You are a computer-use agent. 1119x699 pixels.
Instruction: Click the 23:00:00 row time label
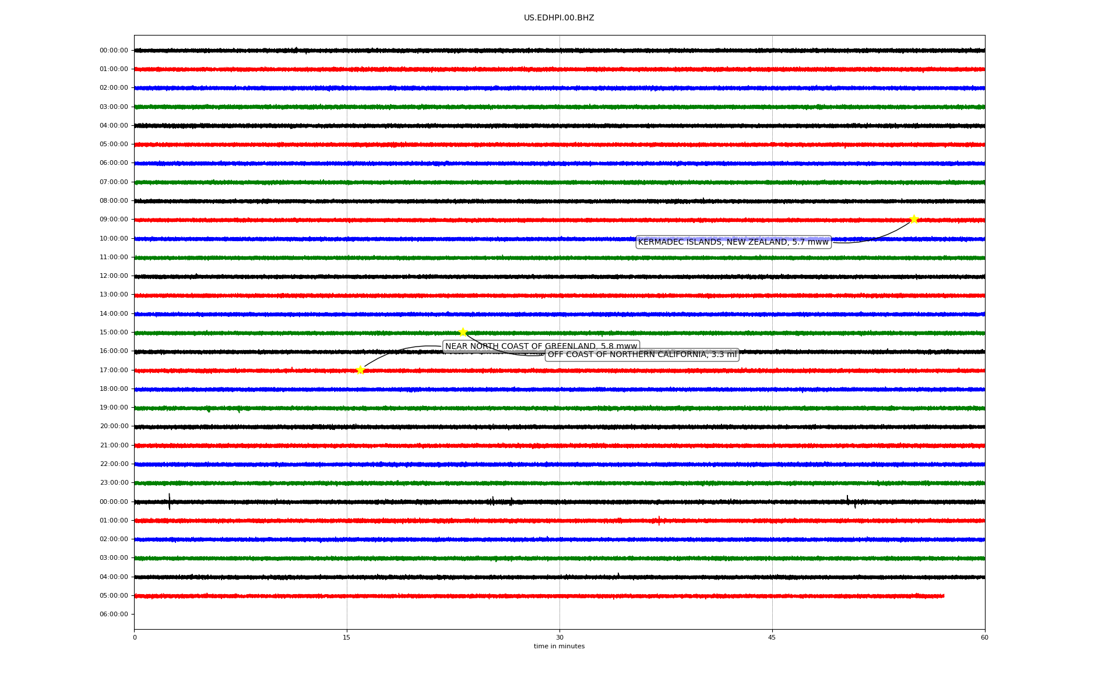(x=114, y=483)
